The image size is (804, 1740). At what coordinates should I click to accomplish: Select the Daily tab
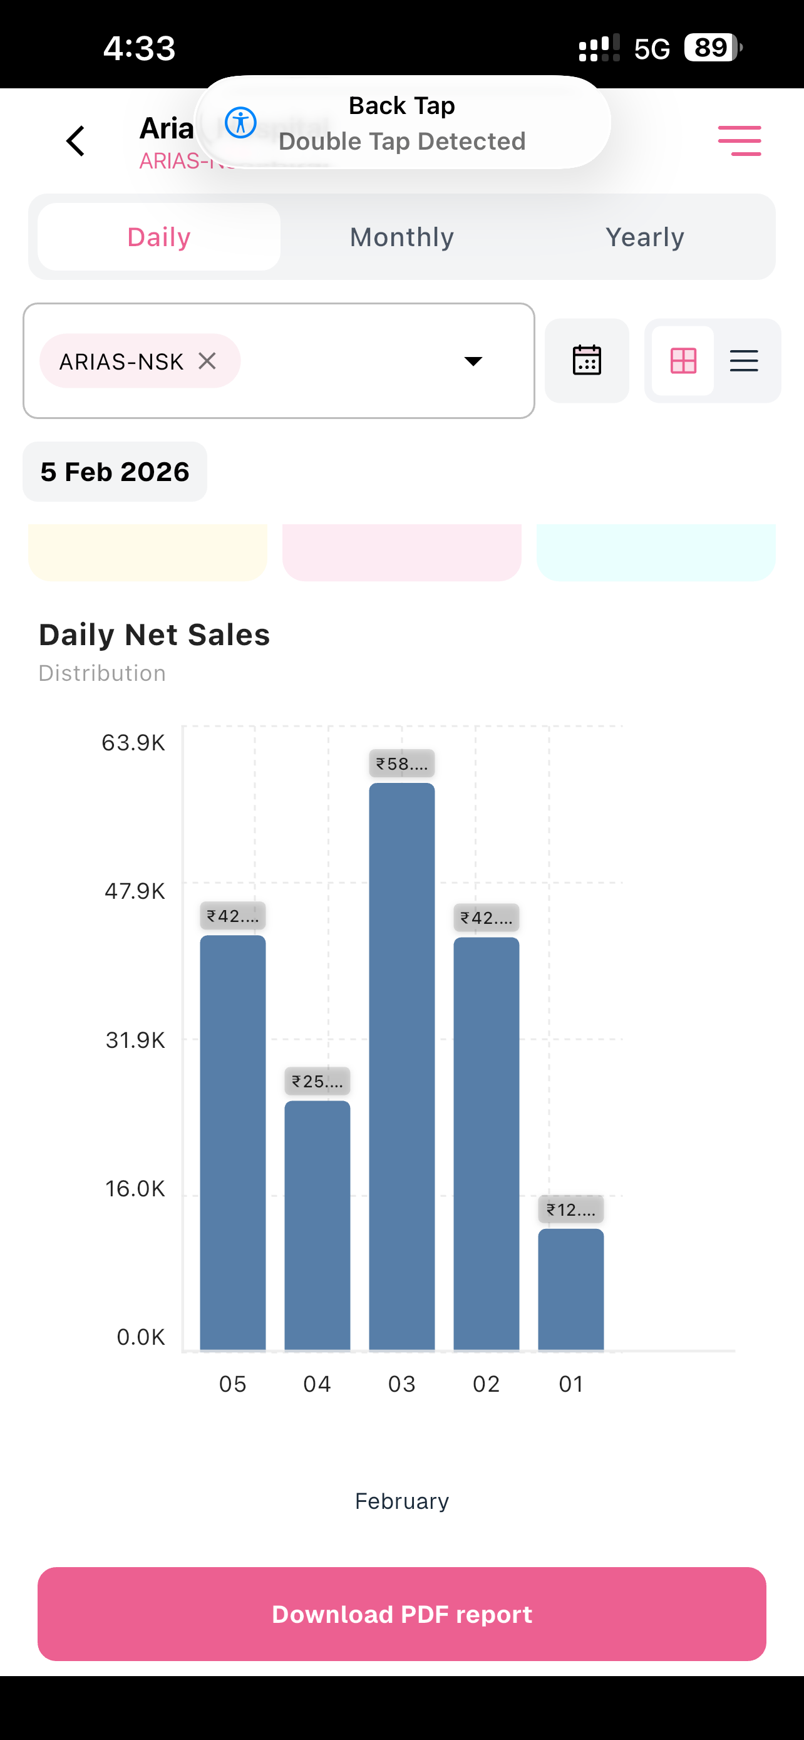(x=158, y=237)
